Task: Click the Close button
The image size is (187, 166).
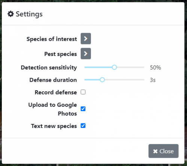Action: [x=163, y=151]
